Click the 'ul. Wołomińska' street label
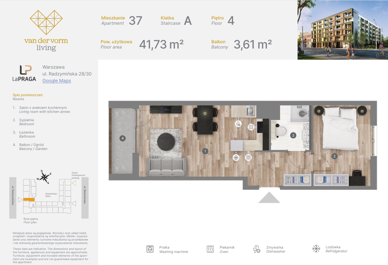The width and height of the screenshot is (388, 265). click(84, 195)
